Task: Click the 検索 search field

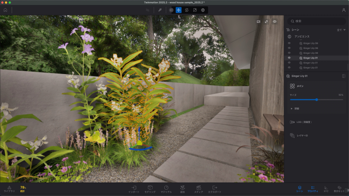Action: 317,21
